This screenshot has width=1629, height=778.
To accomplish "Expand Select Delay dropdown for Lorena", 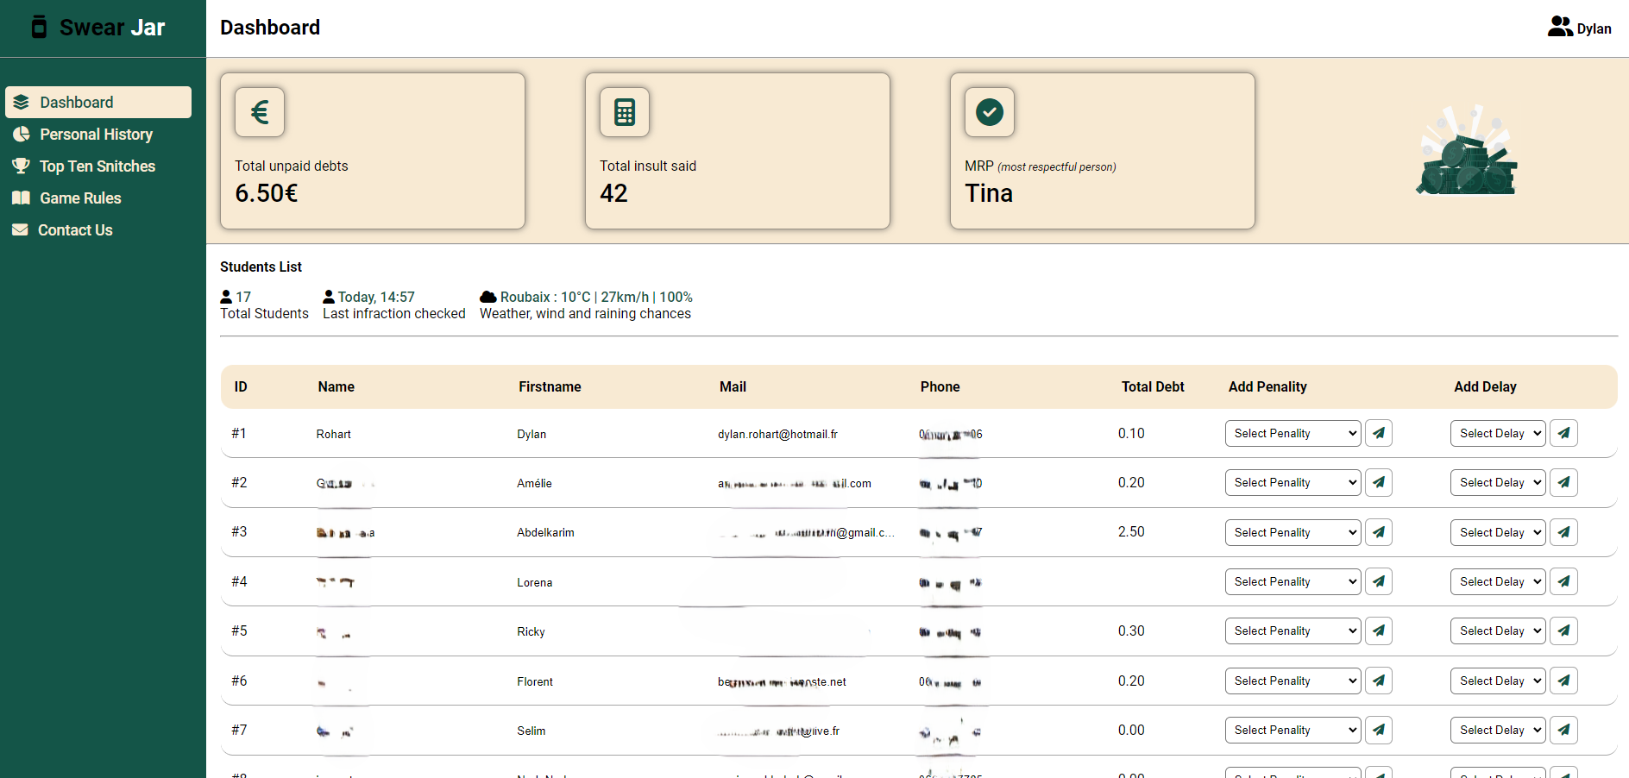I will (x=1498, y=581).
